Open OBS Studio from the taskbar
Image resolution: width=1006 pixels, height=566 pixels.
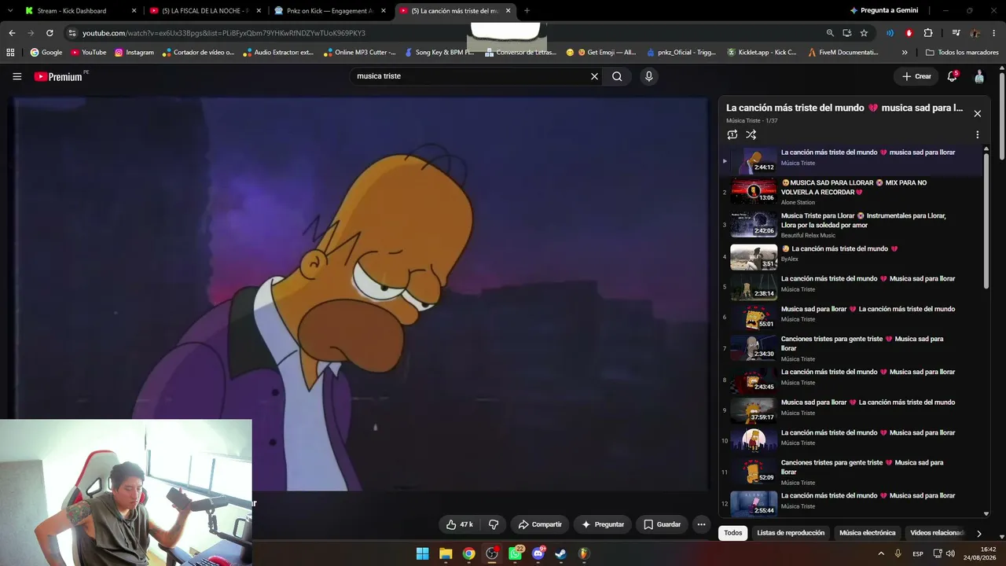[492, 553]
